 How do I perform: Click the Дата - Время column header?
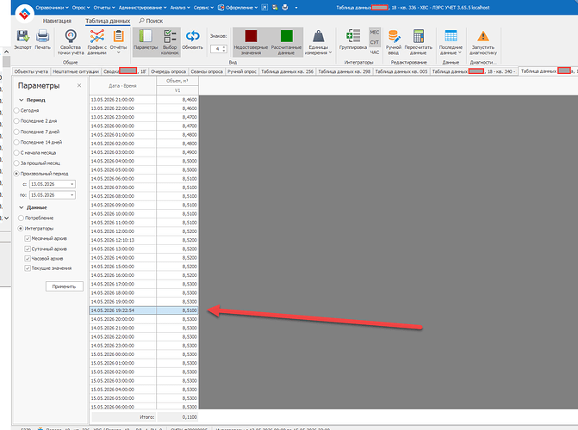point(123,86)
